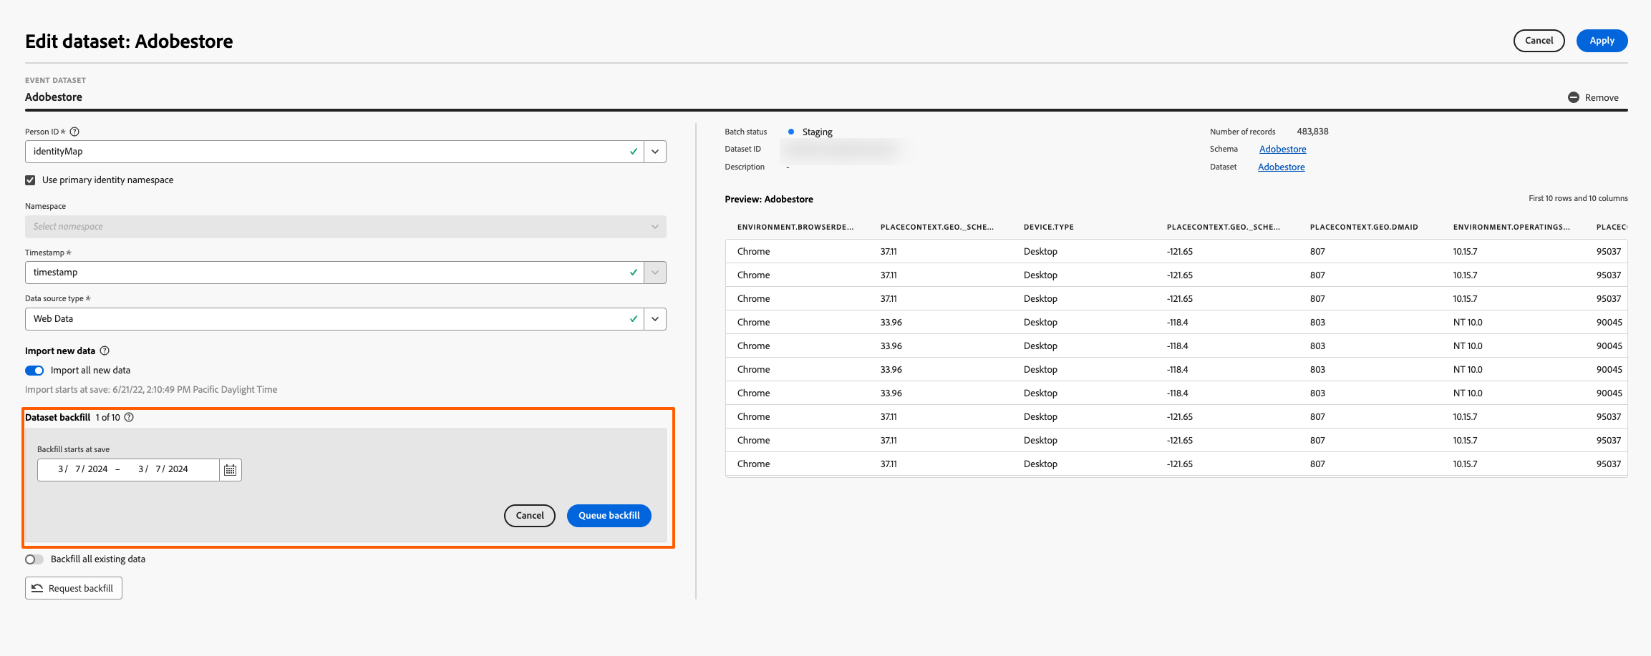This screenshot has width=1651, height=656.
Task: Click the Adobestore dataset link
Action: pos(1280,167)
